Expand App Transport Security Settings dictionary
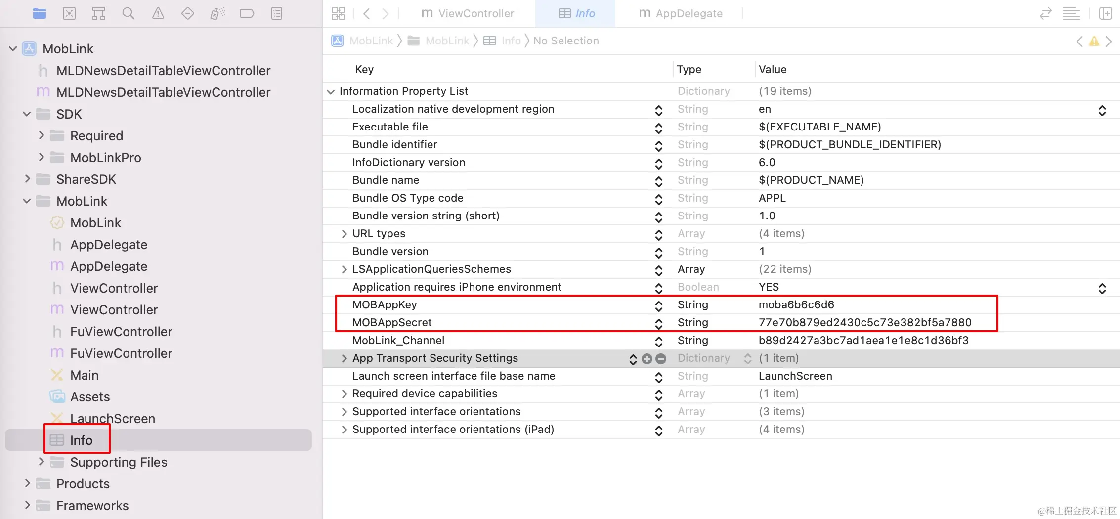Image resolution: width=1120 pixels, height=519 pixels. [x=344, y=358]
